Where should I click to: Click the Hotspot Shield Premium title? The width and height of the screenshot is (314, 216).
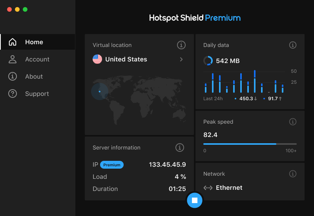click(195, 18)
